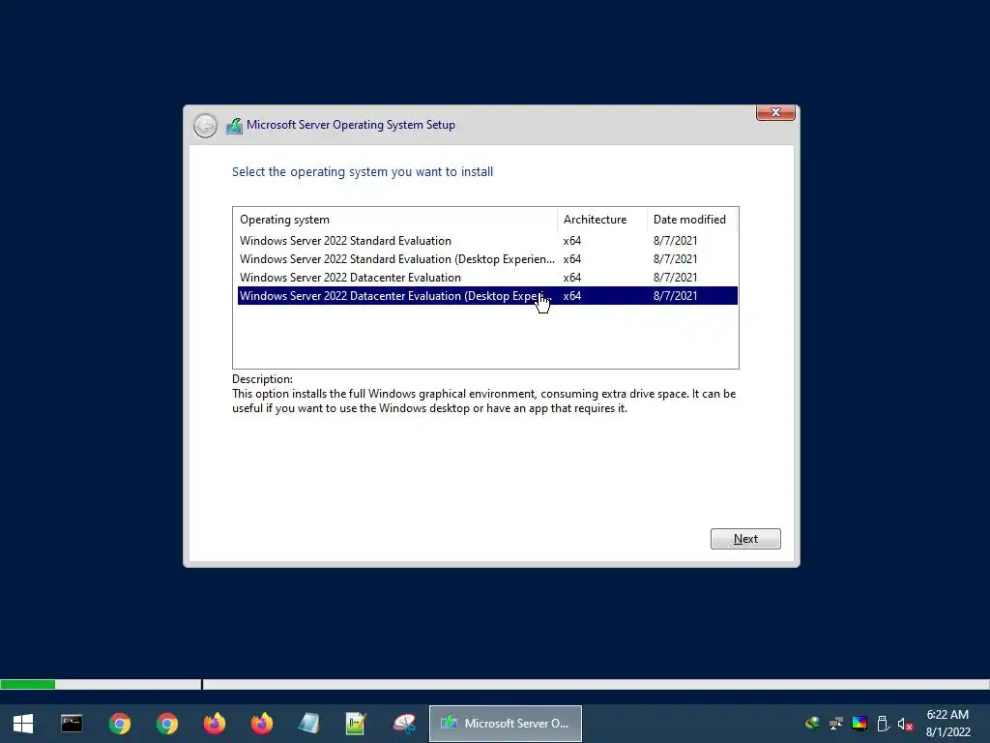990x743 pixels.
Task: Click the Microsoft Server O... taskbar button
Action: click(x=505, y=724)
